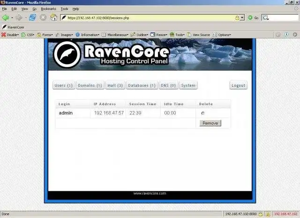Screen dimensions: 300x218
Task: Click the Login column header
Action: tap(64, 104)
